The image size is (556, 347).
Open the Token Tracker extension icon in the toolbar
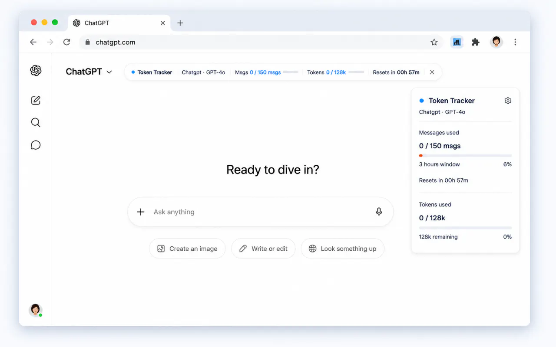click(457, 42)
